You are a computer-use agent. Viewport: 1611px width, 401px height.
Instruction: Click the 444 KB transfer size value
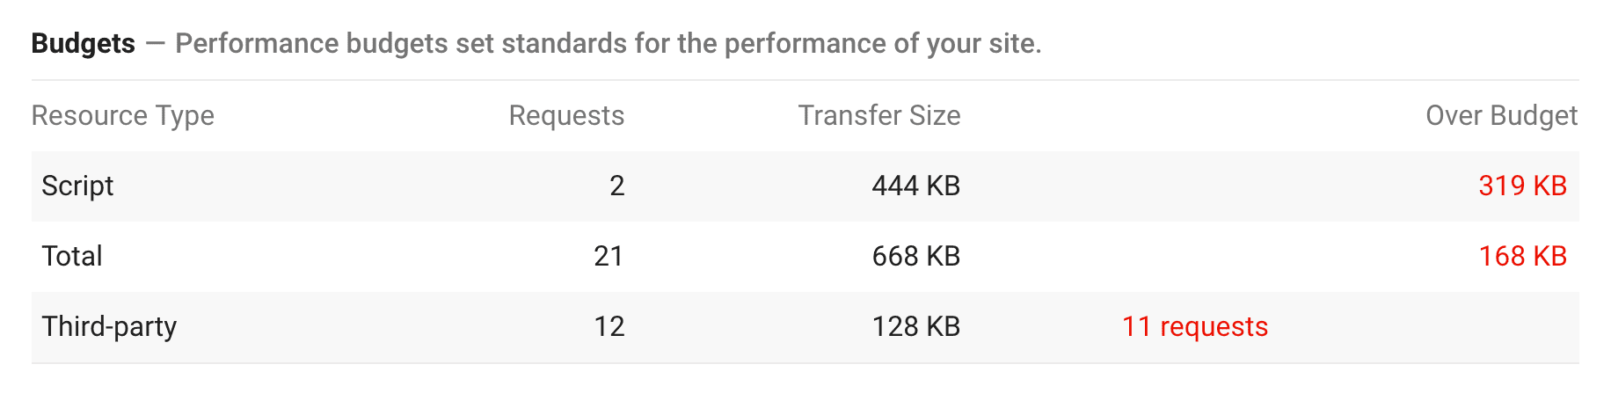coord(915,186)
